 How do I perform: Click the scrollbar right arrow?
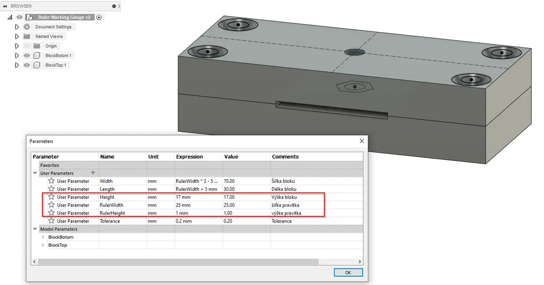pos(360,261)
